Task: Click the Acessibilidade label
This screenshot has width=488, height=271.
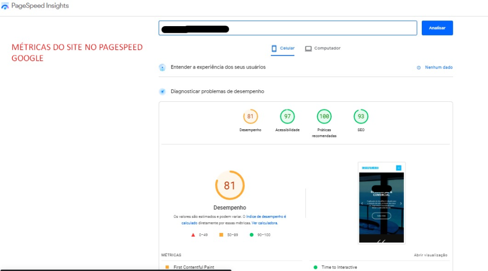Action: click(x=287, y=130)
